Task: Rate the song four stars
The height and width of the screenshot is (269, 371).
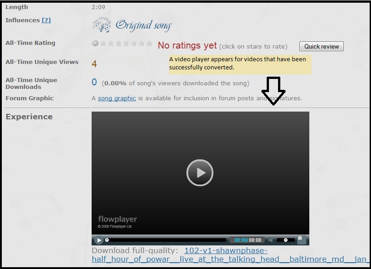Action: [126, 43]
